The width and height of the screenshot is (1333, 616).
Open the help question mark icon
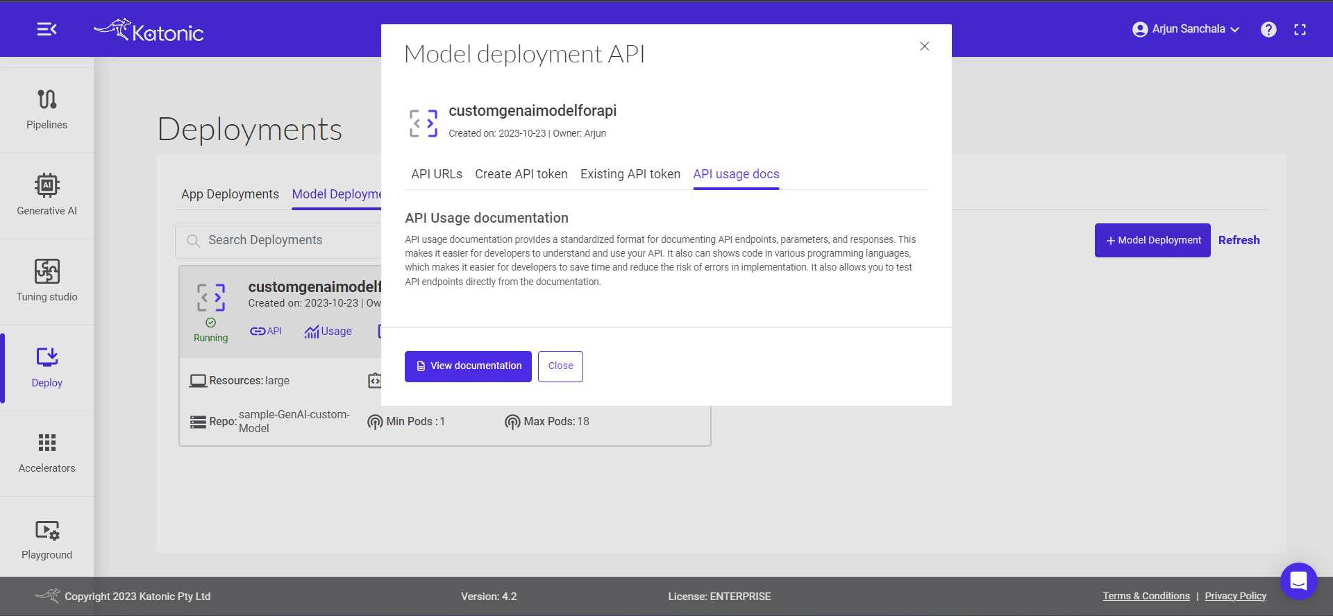1268,29
